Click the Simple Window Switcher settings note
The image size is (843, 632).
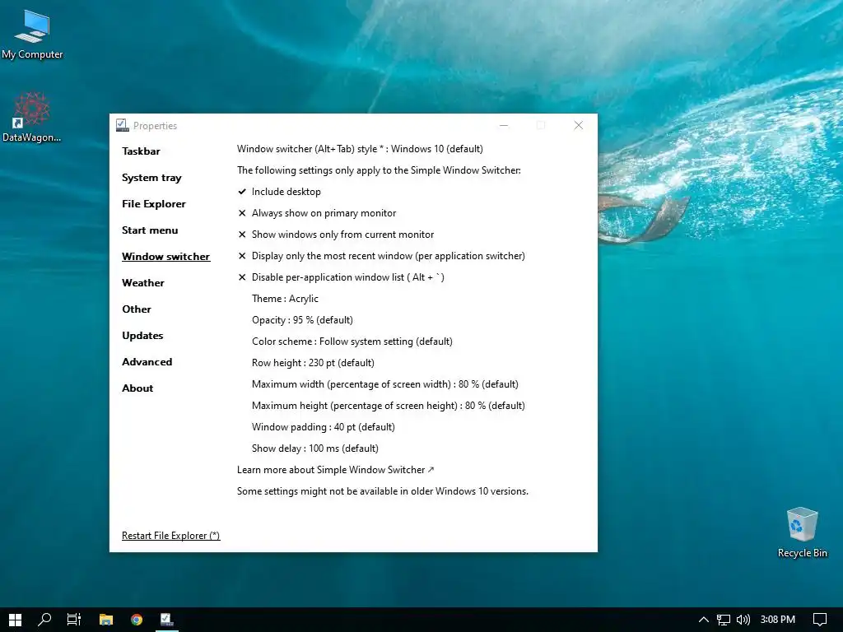[x=379, y=170]
